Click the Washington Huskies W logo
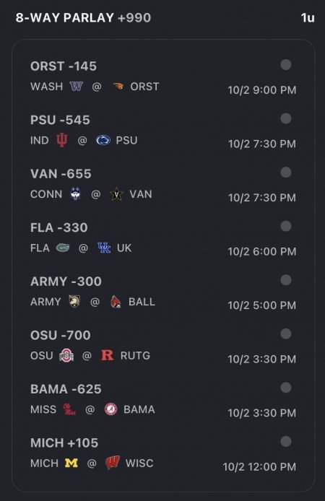Image resolution: width=325 pixels, height=501 pixels. (77, 87)
